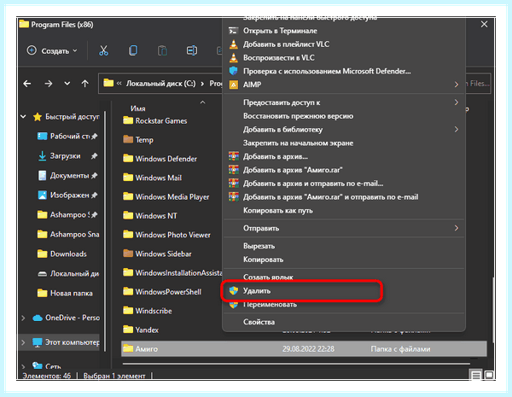This screenshot has width=512, height=397.
Task: Choose Добавить в архив и отправить по e-mail...
Action: coord(344,184)
